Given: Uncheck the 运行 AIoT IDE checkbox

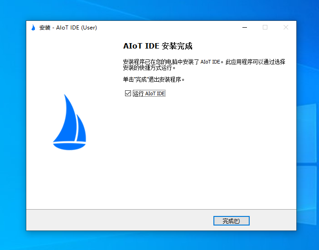Looking at the screenshot, I should (x=128, y=93).
